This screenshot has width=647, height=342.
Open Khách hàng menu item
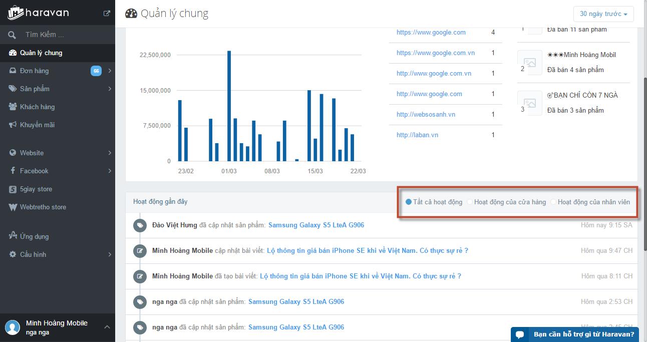[x=58, y=107]
